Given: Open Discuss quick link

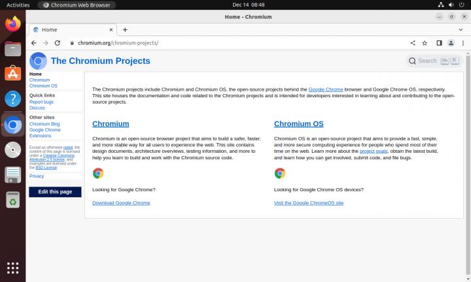Looking at the screenshot, I should (37, 108).
